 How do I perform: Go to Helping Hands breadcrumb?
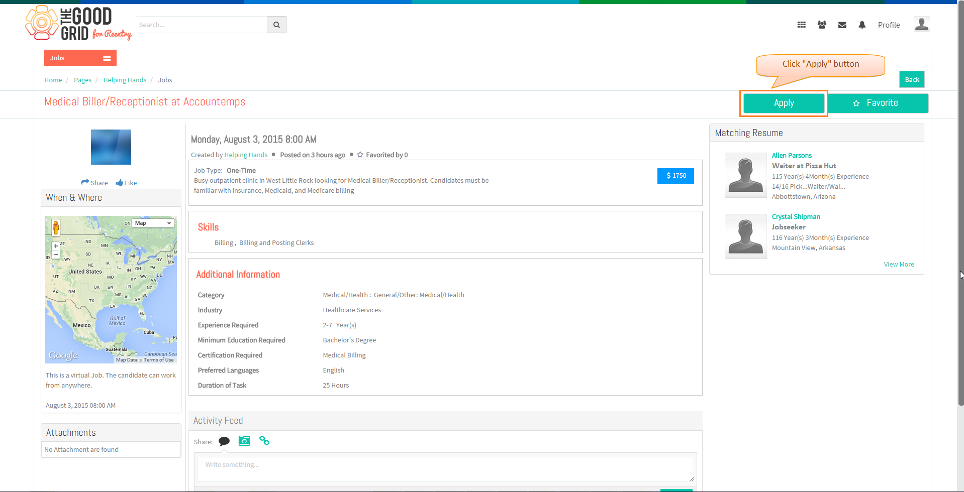point(125,80)
